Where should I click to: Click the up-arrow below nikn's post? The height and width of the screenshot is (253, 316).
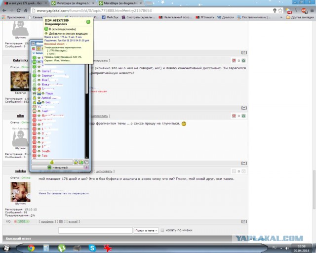tap(244, 163)
